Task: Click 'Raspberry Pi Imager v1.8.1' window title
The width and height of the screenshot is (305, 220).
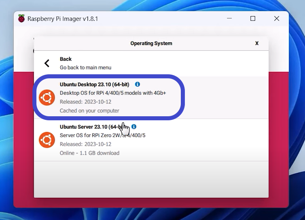Action: 63,19
